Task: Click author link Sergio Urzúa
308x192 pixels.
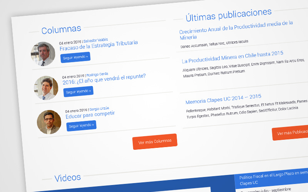Action: point(99,109)
